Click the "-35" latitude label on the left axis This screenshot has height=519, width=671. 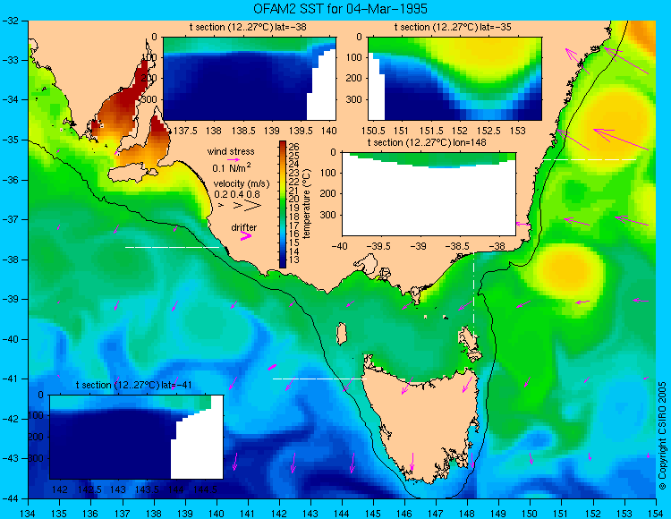tap(10, 140)
